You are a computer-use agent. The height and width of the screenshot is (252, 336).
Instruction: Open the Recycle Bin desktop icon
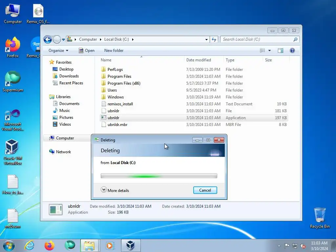pyautogui.click(x=320, y=218)
